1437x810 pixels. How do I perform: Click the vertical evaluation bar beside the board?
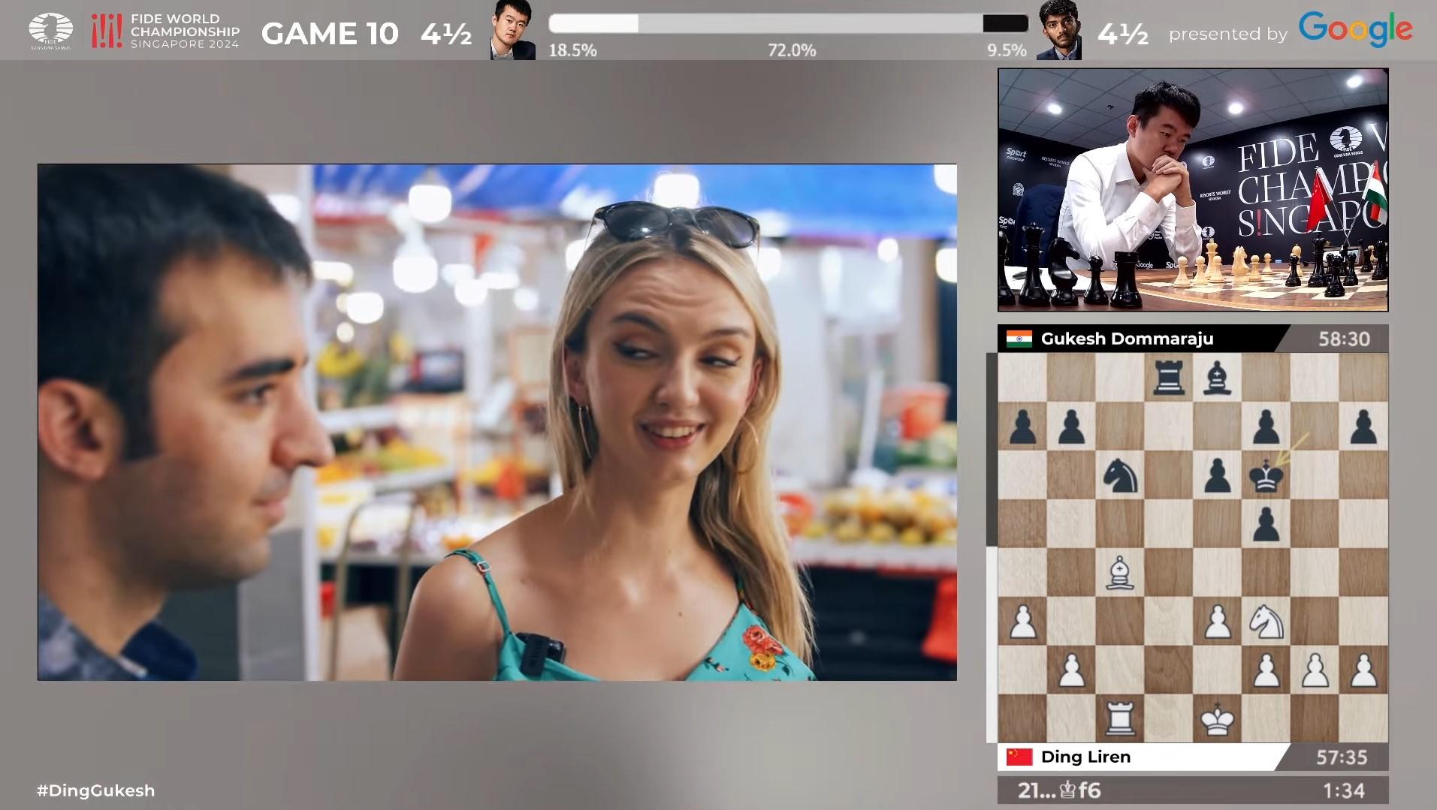point(992,548)
